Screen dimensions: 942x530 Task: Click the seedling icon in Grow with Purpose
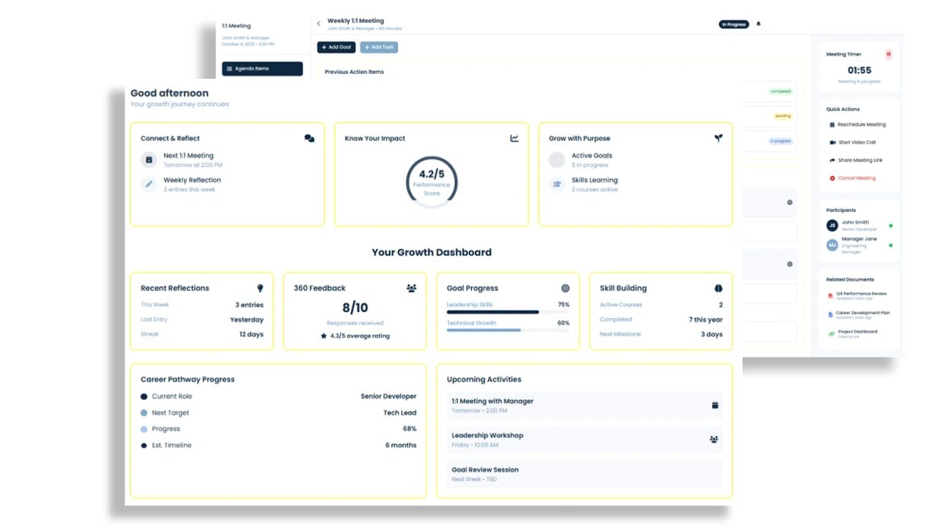tap(718, 138)
